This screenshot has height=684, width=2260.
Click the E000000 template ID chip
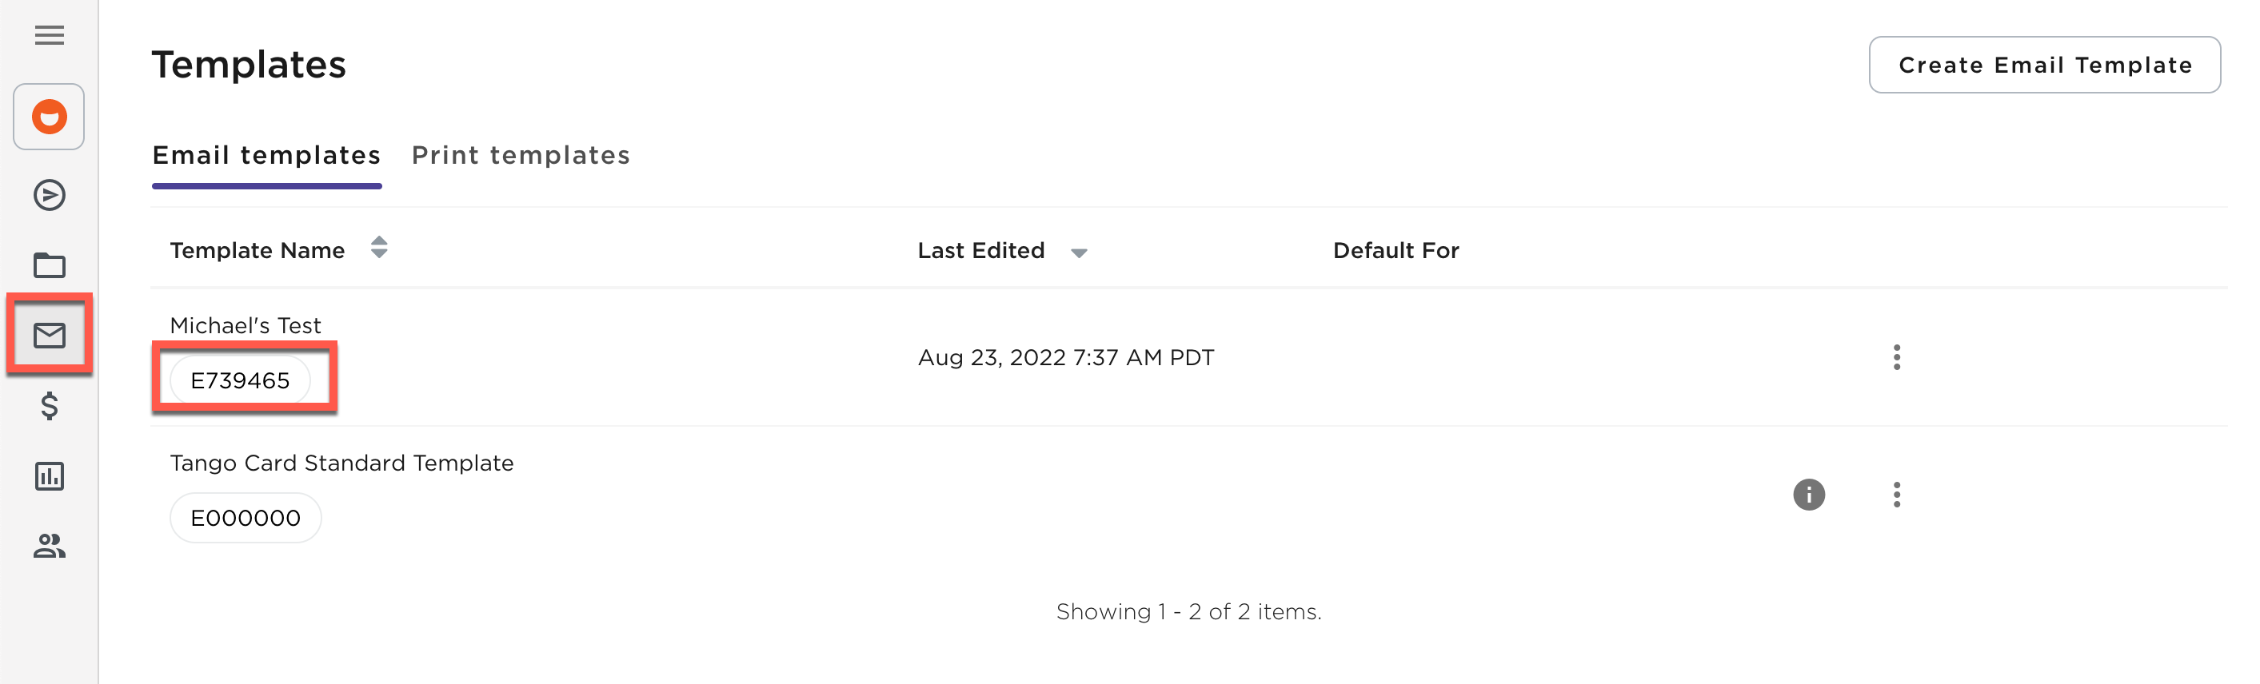coord(245,519)
